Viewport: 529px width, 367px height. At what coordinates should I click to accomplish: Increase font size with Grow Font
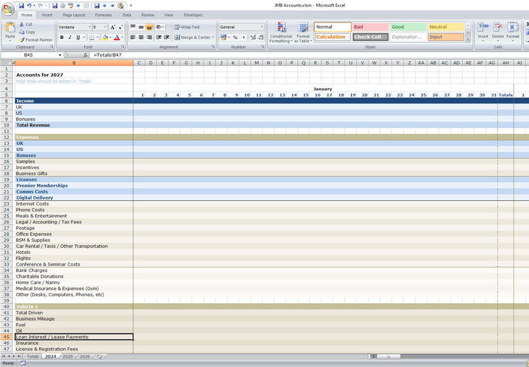coord(113,27)
